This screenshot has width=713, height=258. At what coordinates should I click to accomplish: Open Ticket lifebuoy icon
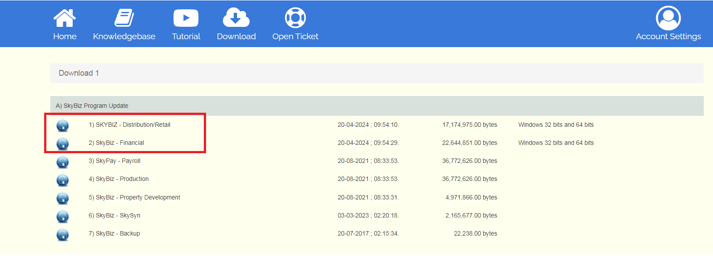[x=295, y=18]
